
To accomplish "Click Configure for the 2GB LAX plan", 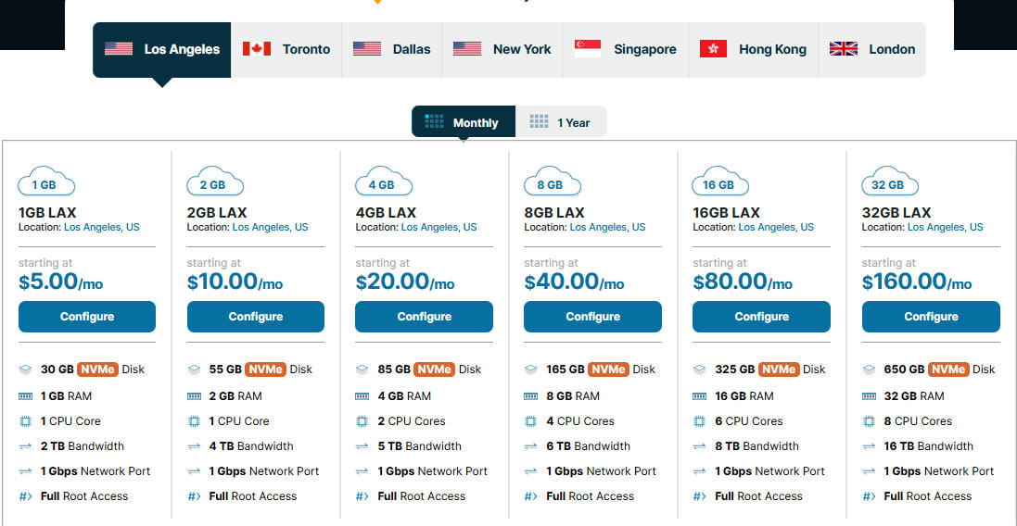I will coord(256,317).
